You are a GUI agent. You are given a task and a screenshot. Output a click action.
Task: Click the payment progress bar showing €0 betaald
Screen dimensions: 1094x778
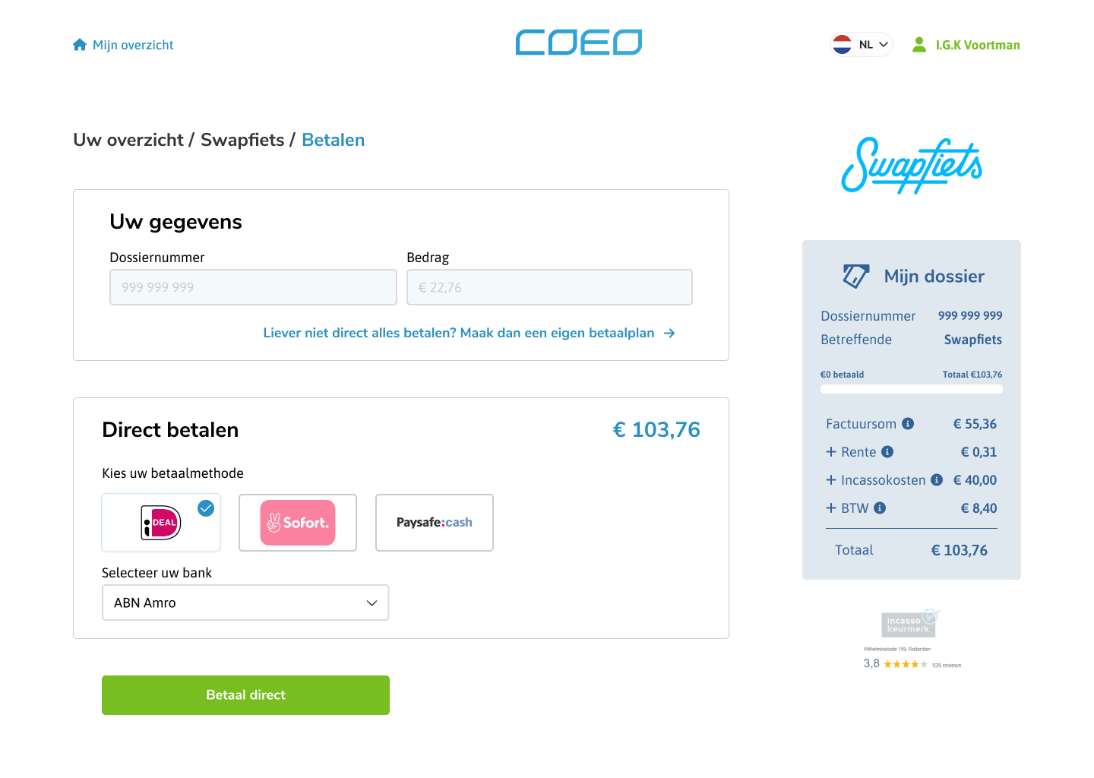911,388
